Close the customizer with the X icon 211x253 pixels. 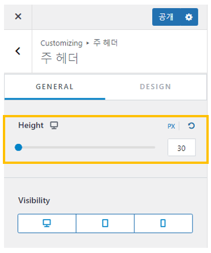pyautogui.click(x=18, y=17)
